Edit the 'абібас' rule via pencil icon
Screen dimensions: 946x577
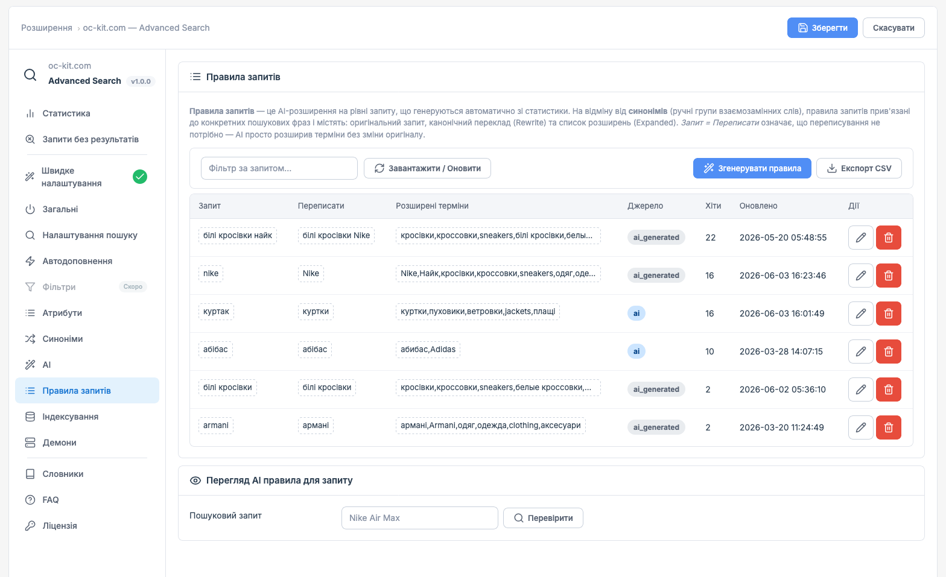pyautogui.click(x=861, y=352)
